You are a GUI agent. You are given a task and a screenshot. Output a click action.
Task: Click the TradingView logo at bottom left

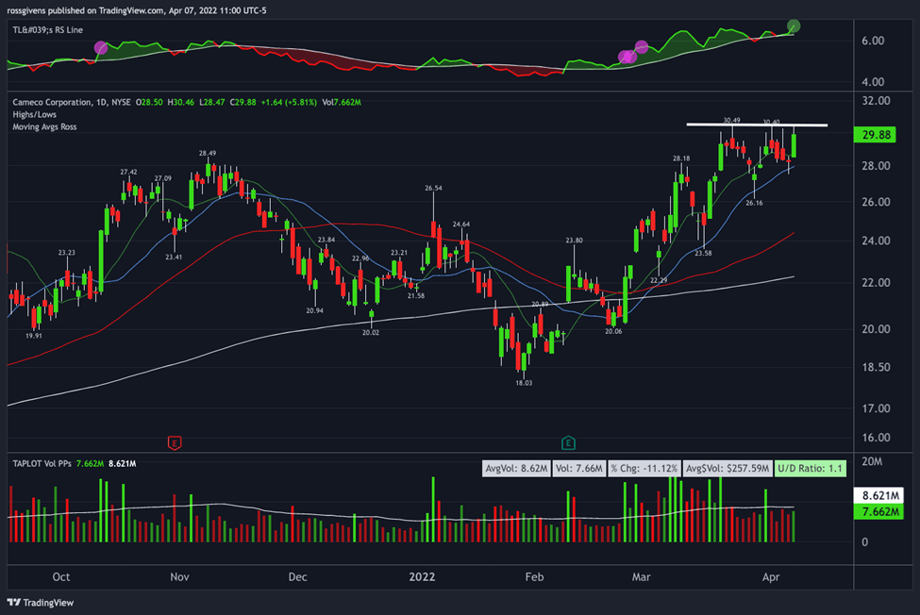point(40,602)
